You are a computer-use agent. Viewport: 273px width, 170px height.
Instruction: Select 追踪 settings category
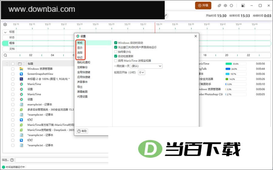coord(80,53)
